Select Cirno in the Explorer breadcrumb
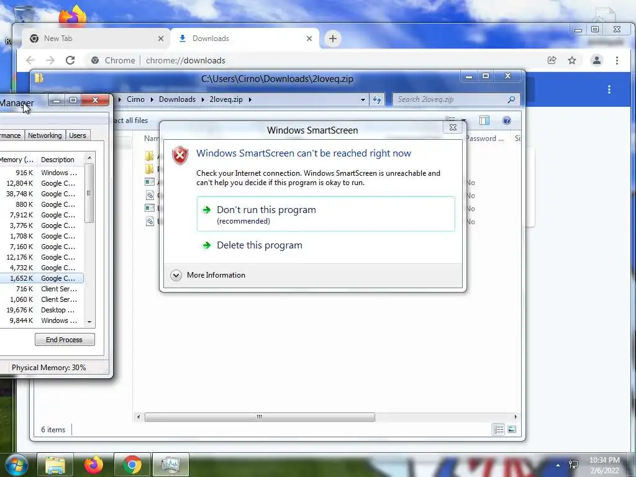Image resolution: width=636 pixels, height=477 pixels. coord(135,99)
